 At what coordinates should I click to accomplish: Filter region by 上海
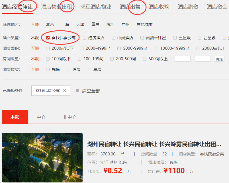pyautogui.click(x=65, y=24)
